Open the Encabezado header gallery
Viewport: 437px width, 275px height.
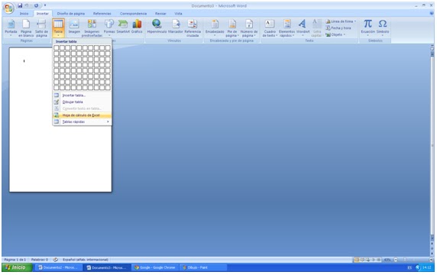(x=215, y=27)
